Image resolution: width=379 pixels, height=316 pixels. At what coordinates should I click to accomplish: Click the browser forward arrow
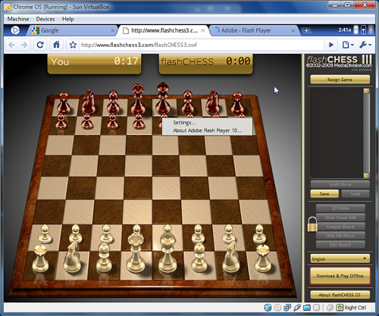pos(24,45)
